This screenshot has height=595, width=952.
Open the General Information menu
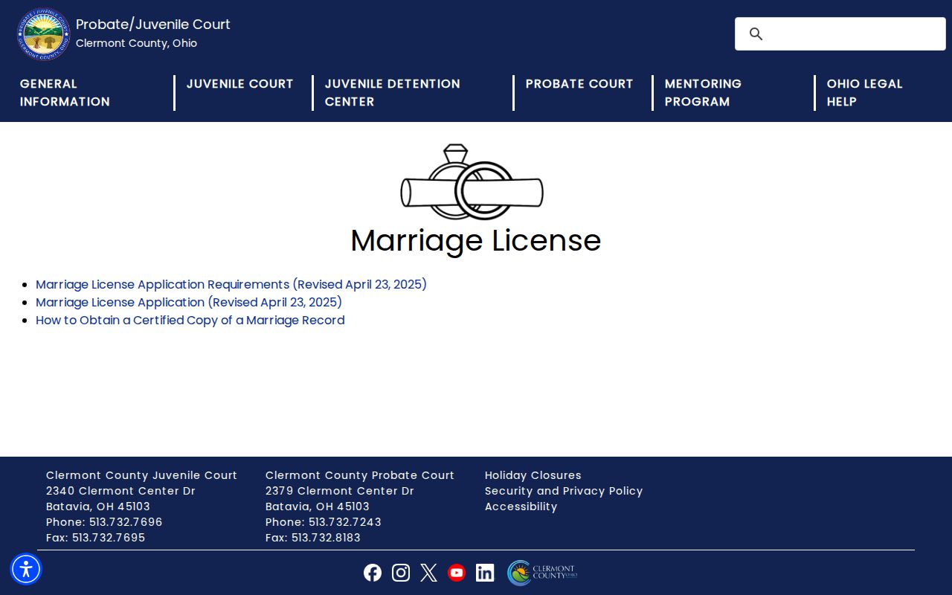click(65, 93)
